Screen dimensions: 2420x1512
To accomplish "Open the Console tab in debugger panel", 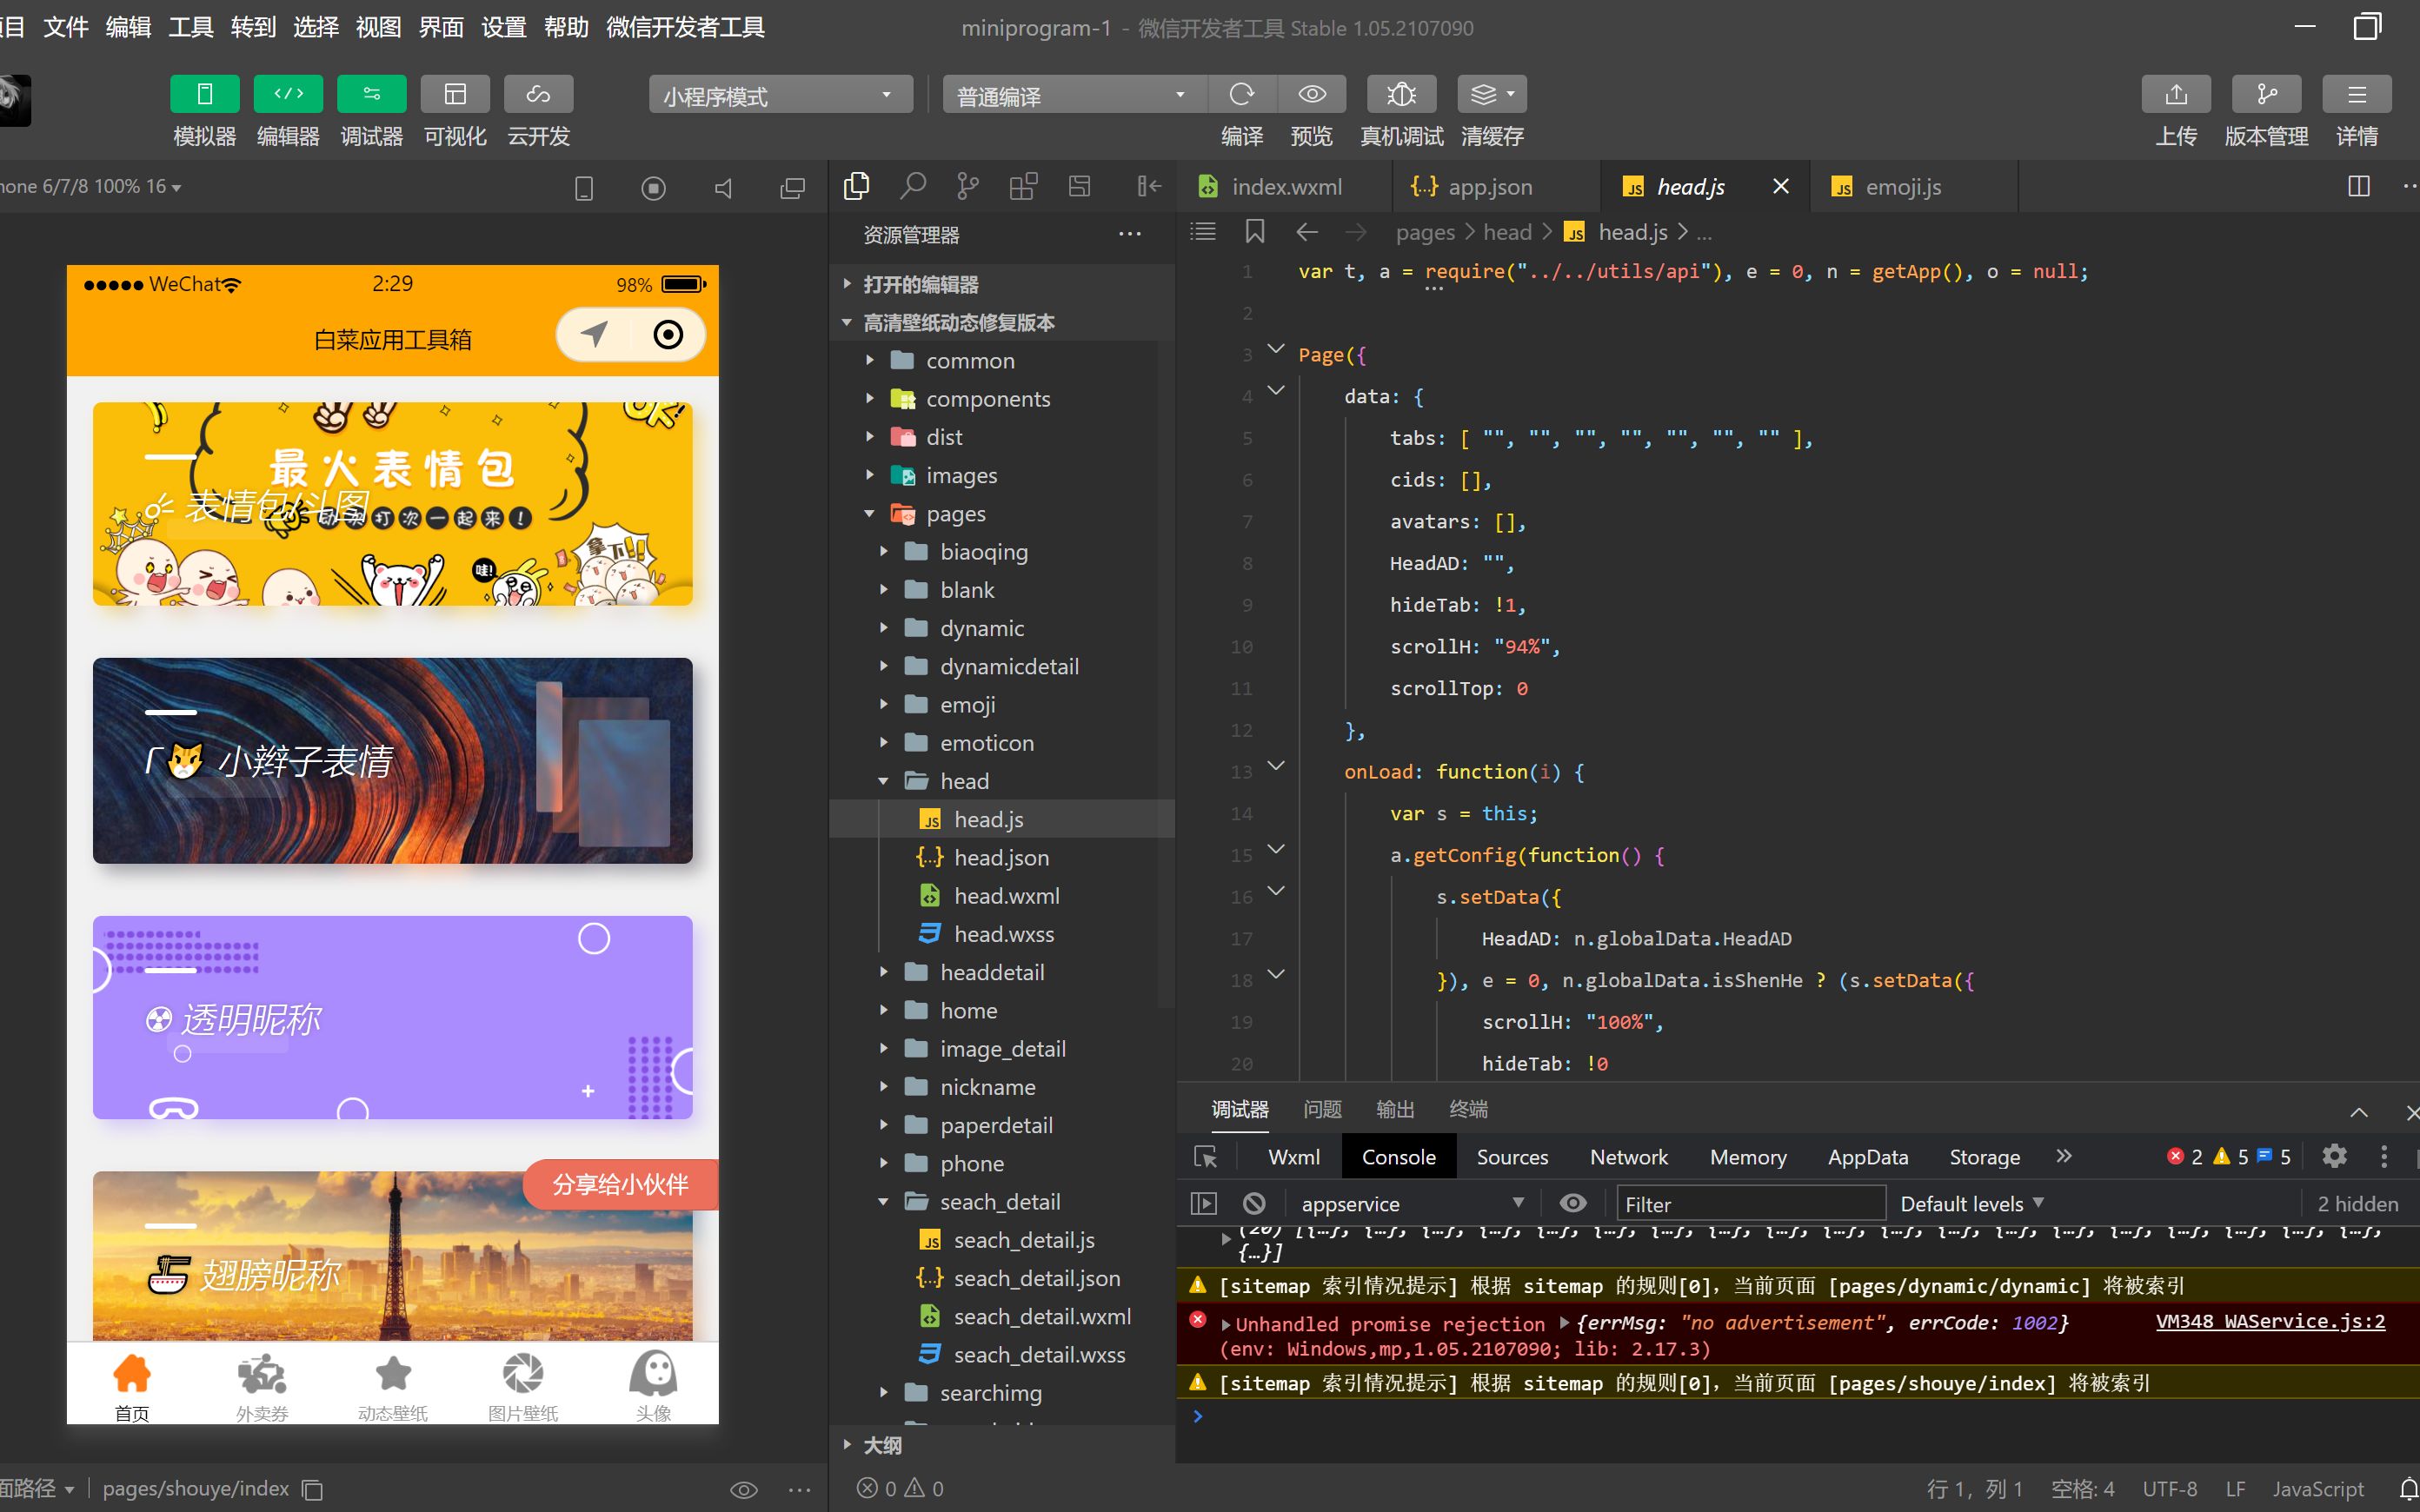I will tap(1399, 1157).
